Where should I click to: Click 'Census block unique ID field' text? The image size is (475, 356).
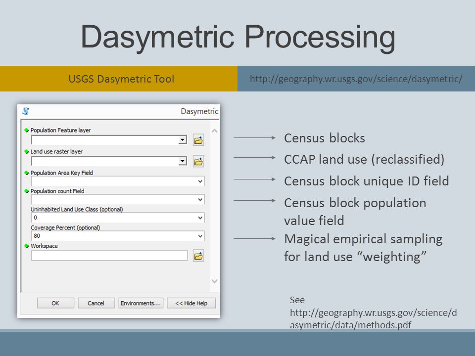[x=367, y=181]
